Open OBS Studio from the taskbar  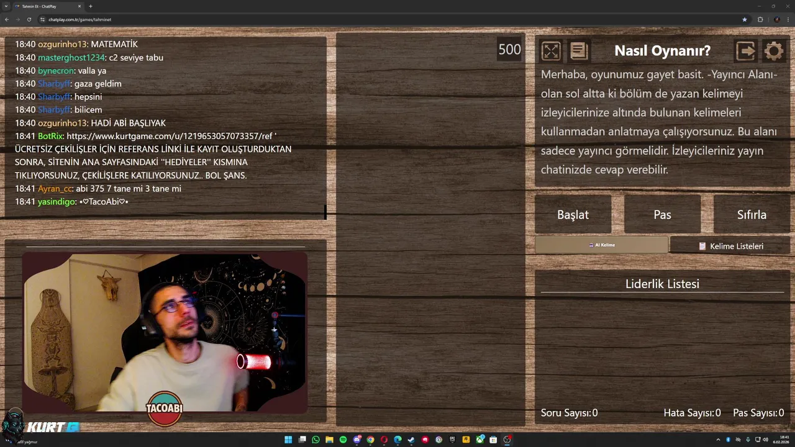507,440
